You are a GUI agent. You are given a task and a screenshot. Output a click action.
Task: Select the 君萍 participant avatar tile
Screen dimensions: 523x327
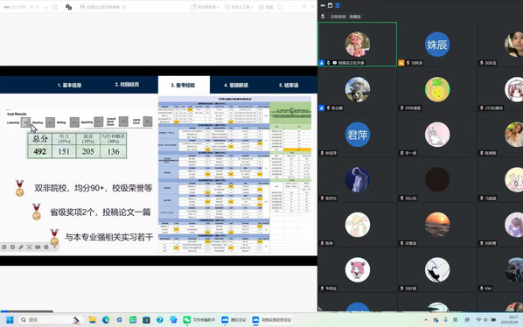(x=357, y=135)
